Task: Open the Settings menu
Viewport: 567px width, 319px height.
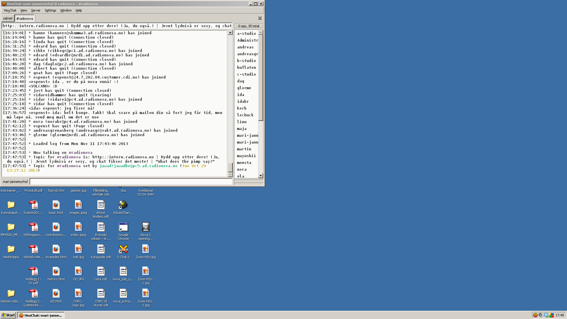Action: (50, 10)
